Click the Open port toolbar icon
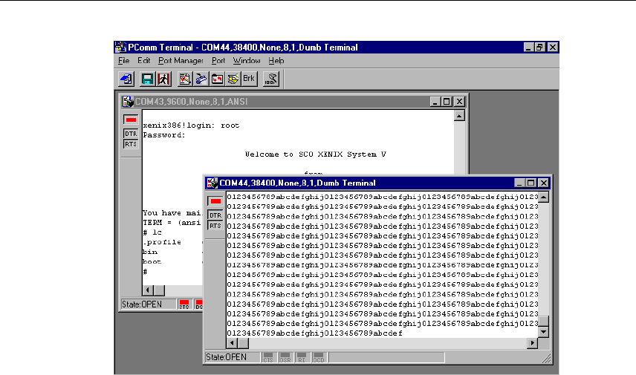This screenshot has width=636, height=375. tap(126, 78)
